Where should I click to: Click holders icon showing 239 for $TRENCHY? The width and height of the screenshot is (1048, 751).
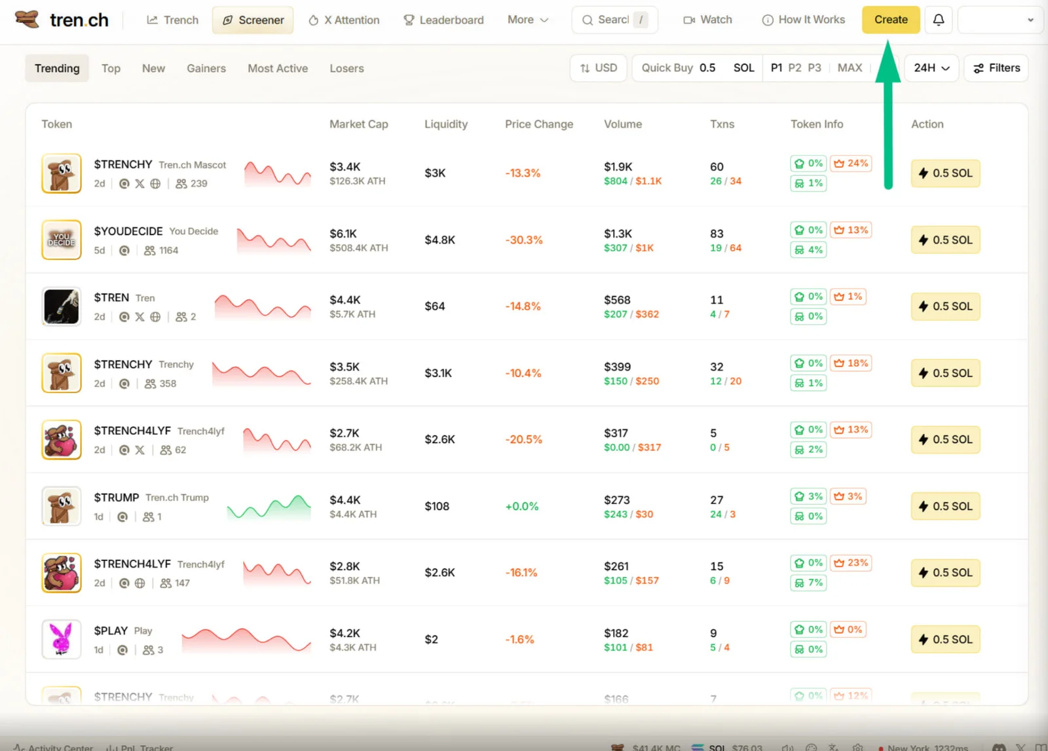[181, 184]
